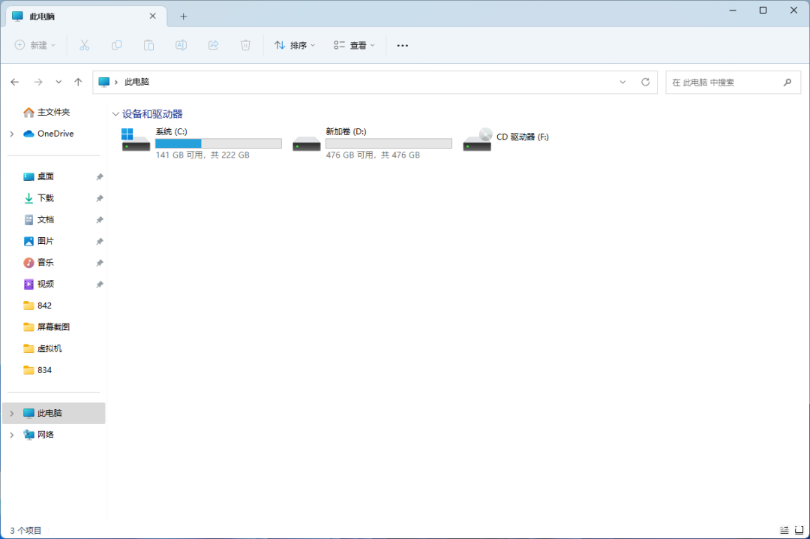The width and height of the screenshot is (810, 539).
Task: Click the Share icon in toolbar
Action: tap(213, 45)
